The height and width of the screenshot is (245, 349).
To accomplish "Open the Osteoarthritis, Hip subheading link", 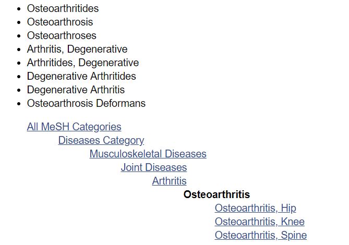I will click(255, 208).
